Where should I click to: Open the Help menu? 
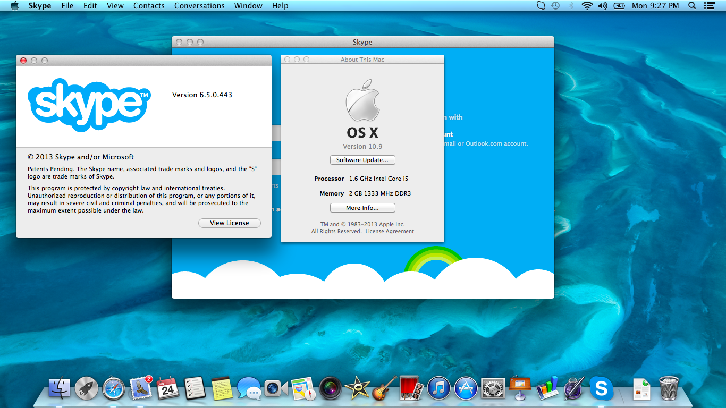(280, 6)
